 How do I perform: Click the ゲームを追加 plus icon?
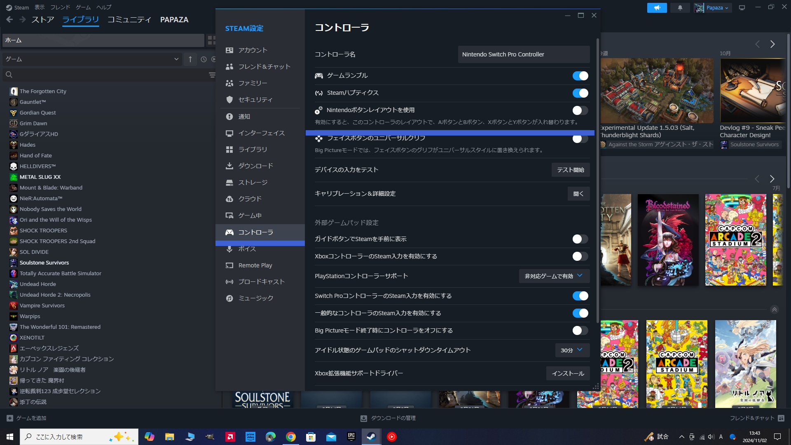tap(10, 418)
